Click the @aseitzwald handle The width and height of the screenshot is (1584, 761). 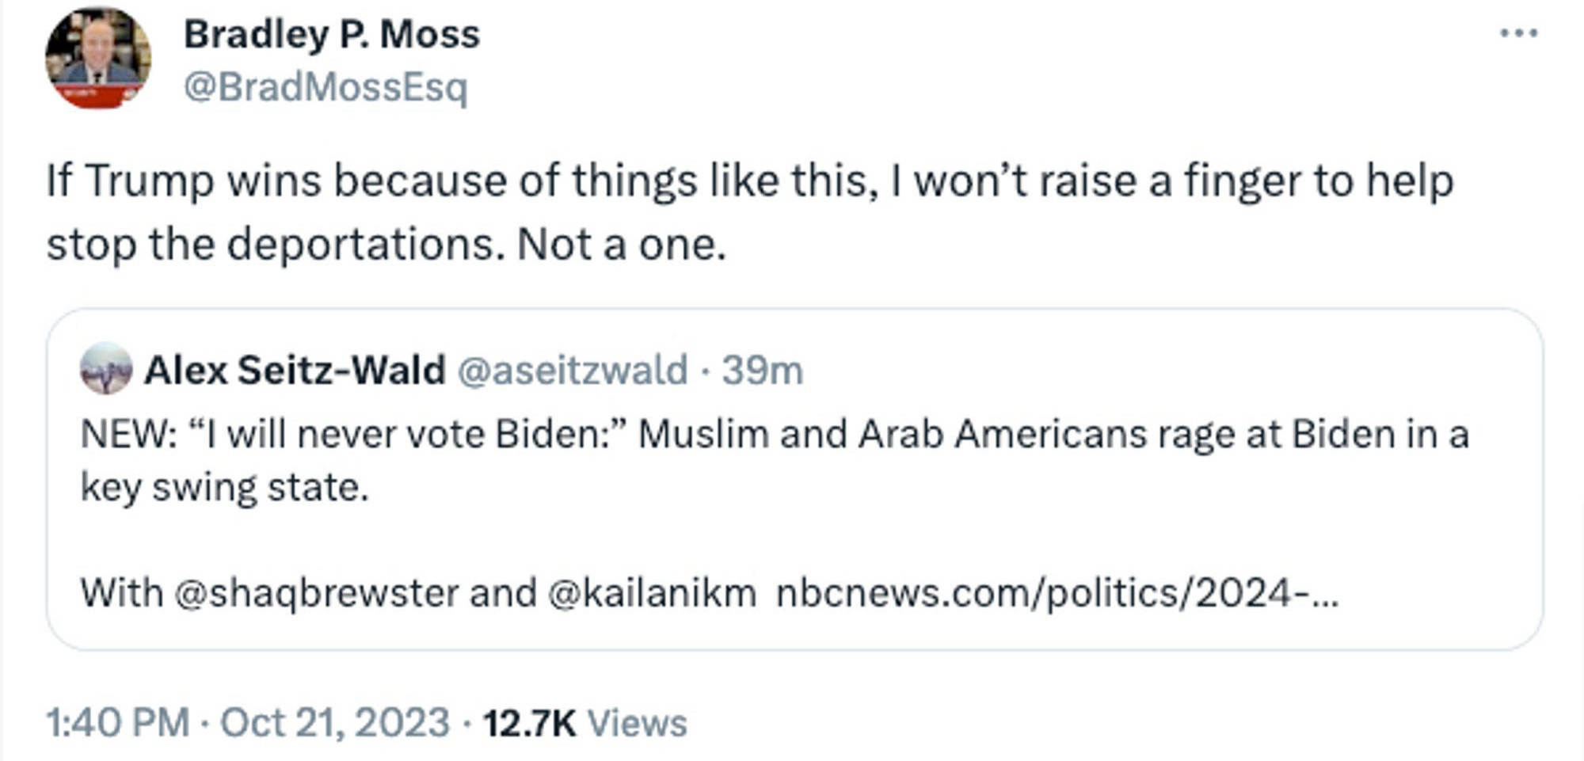(572, 371)
